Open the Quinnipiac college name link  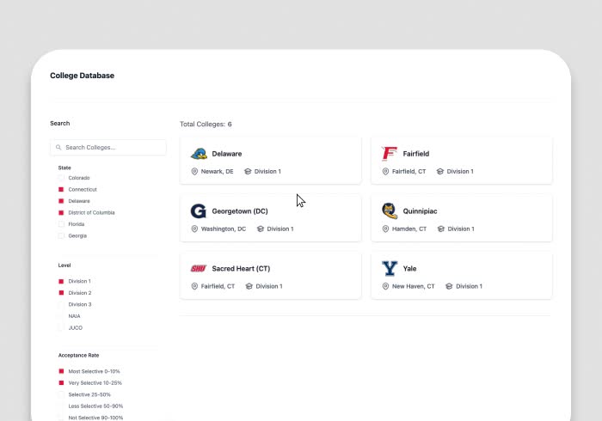coord(420,211)
